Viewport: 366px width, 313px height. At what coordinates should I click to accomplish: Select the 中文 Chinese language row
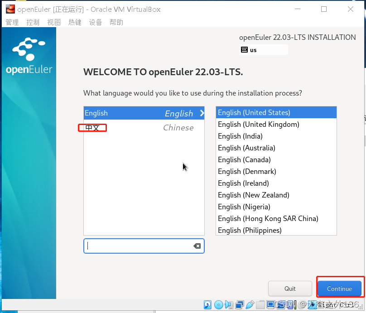click(x=144, y=128)
